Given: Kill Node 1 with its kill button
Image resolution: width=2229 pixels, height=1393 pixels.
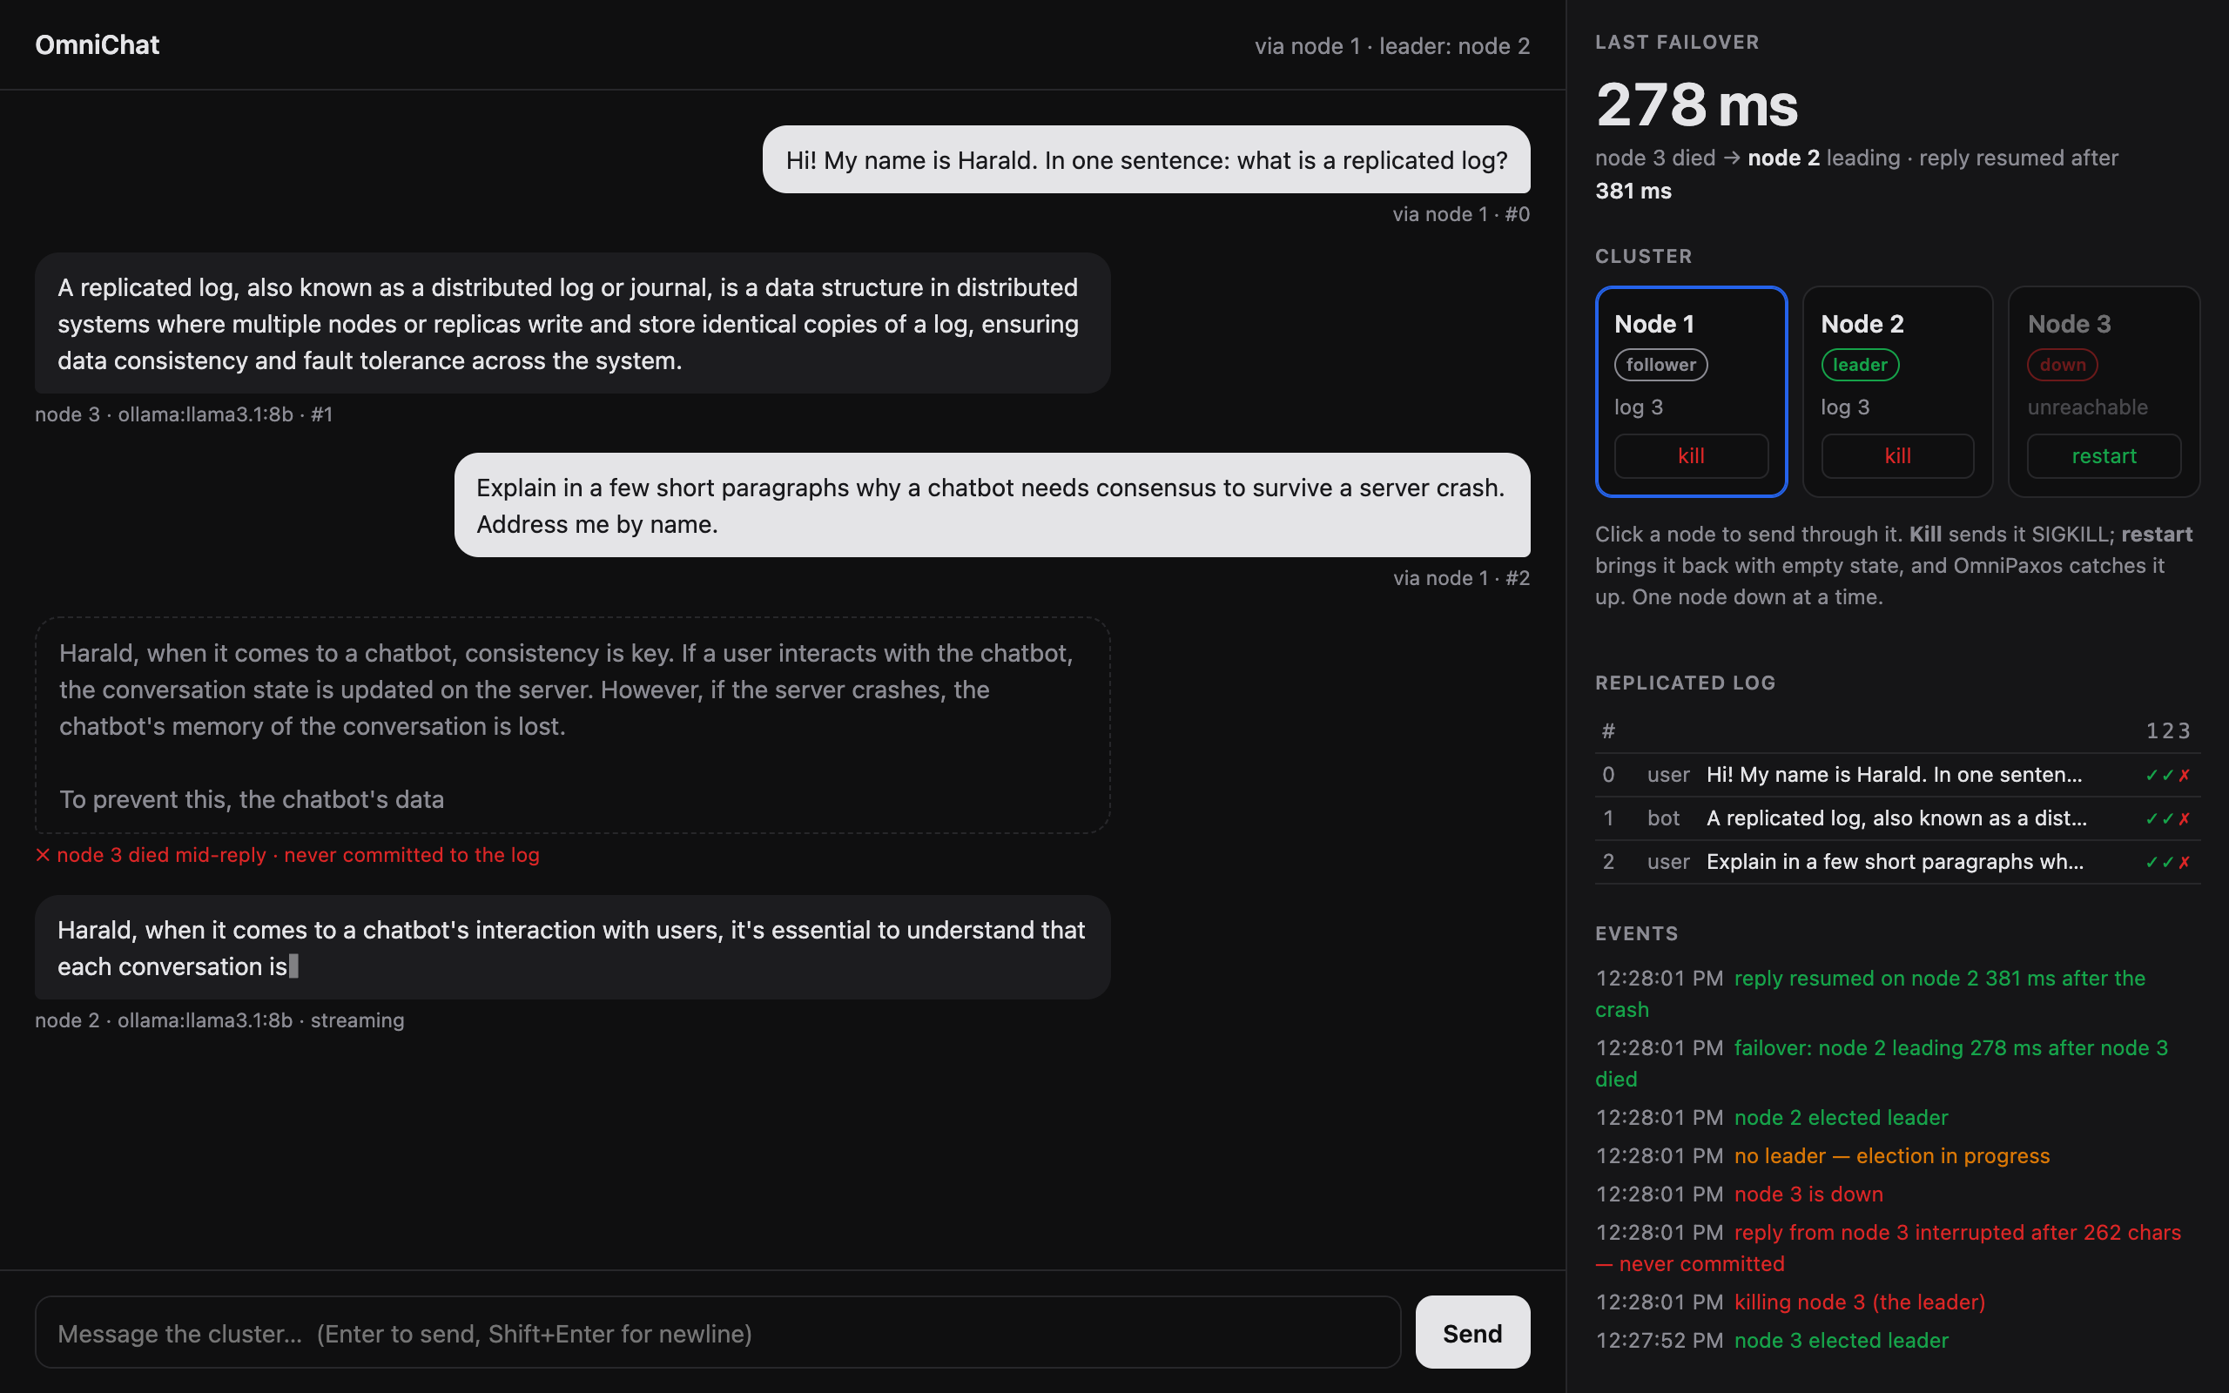Looking at the screenshot, I should 1690,456.
